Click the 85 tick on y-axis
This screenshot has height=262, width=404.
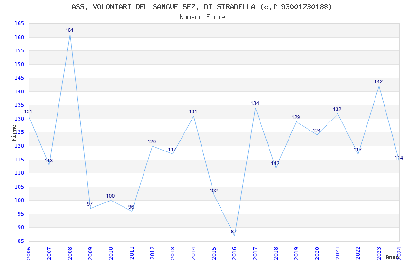(20, 241)
